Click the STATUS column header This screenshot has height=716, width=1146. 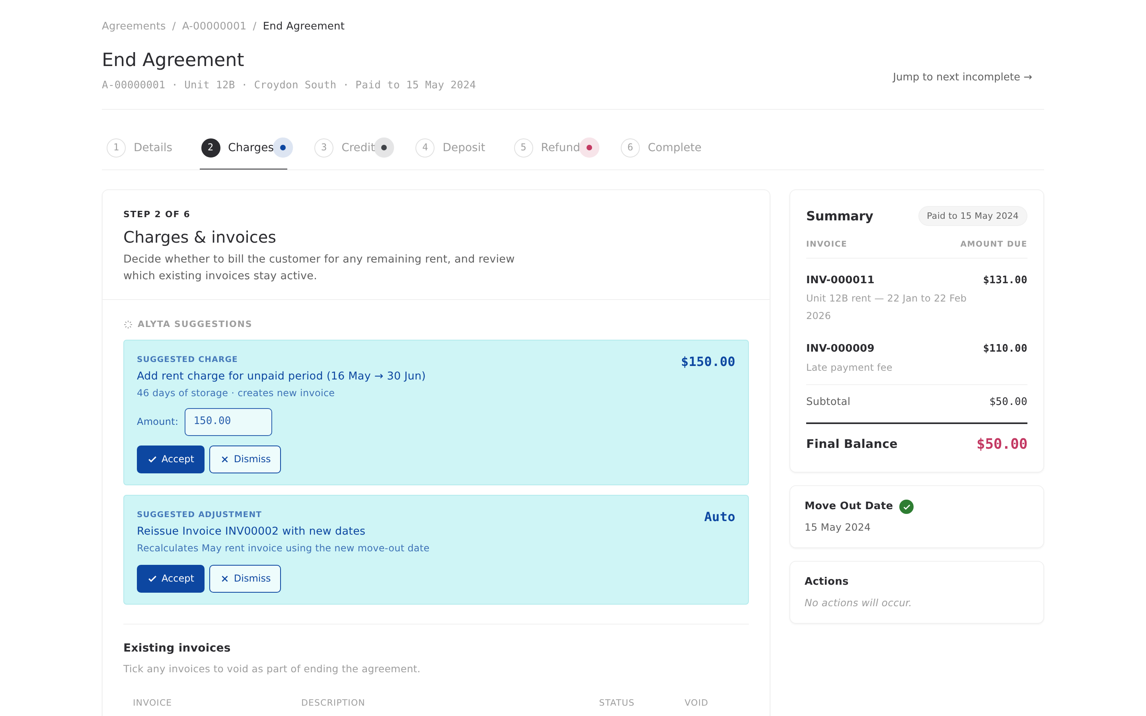tap(616, 703)
